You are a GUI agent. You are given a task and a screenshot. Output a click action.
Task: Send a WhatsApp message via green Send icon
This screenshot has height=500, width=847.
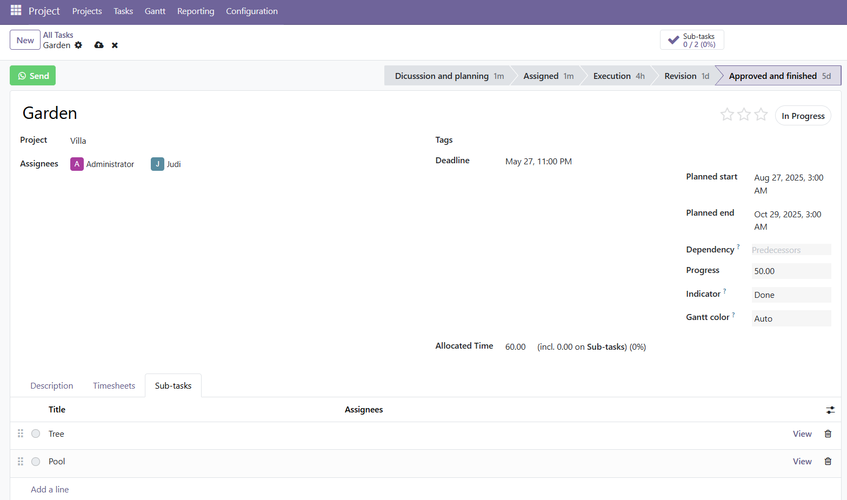tap(32, 75)
